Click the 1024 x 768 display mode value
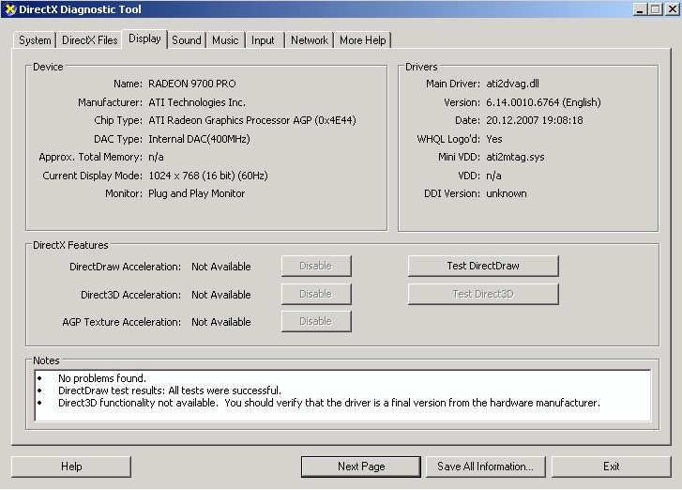Screen dimensions: 682x490 208,176
